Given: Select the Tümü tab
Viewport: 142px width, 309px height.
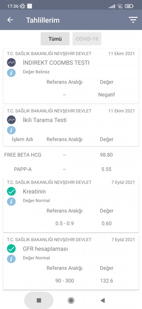Looking at the screenshot, I should [55, 39].
